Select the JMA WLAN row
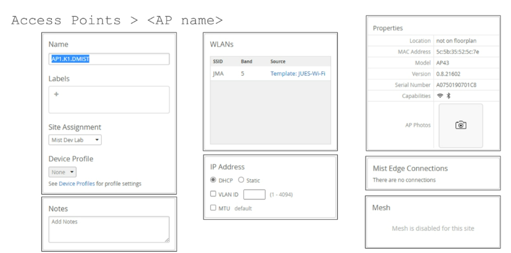Screen dimensions: 511x253 [x=269, y=74]
